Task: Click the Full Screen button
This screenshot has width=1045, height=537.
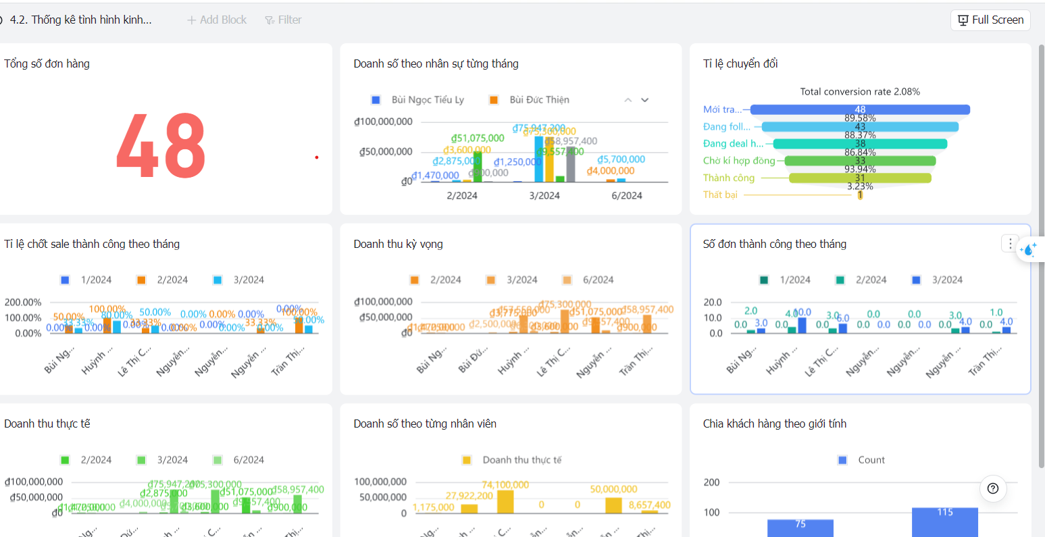Action: click(x=990, y=20)
